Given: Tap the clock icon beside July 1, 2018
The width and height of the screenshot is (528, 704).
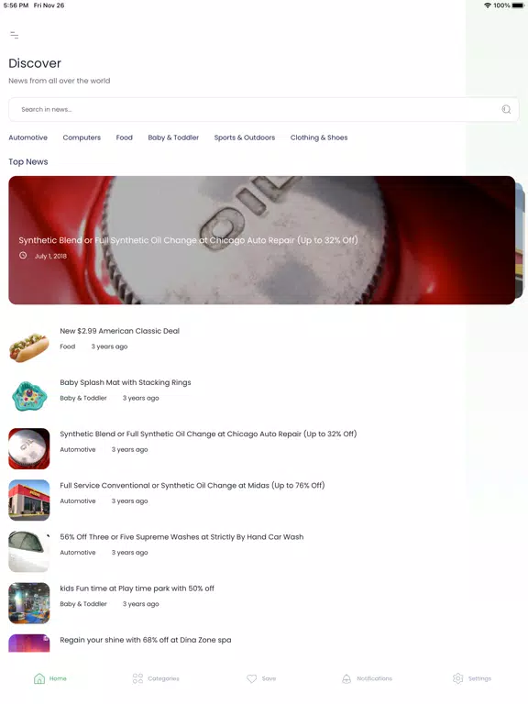Looking at the screenshot, I should pyautogui.click(x=23, y=256).
